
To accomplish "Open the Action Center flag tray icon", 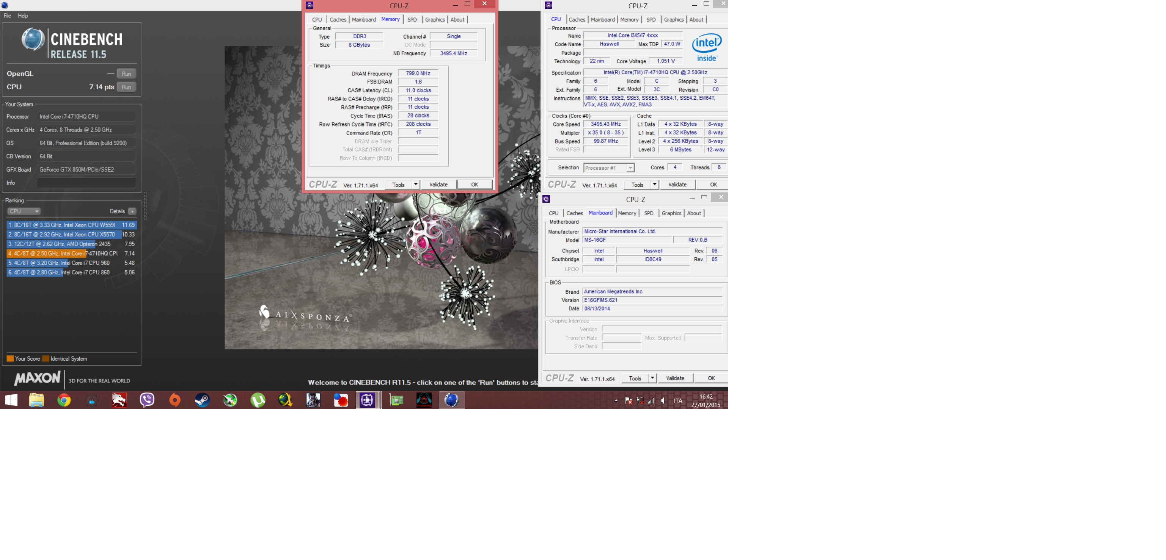I will (629, 400).
